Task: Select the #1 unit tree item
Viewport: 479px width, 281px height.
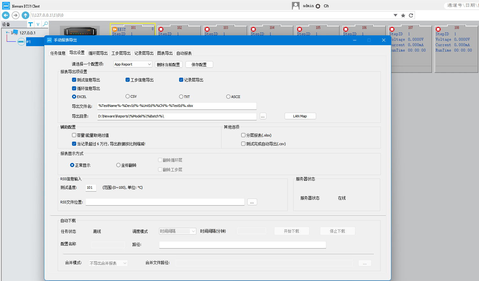Action: pos(28,42)
